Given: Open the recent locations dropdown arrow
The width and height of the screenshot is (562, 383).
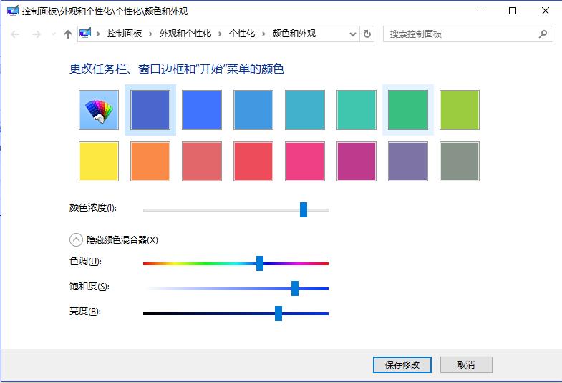Looking at the screenshot, I should (53, 34).
